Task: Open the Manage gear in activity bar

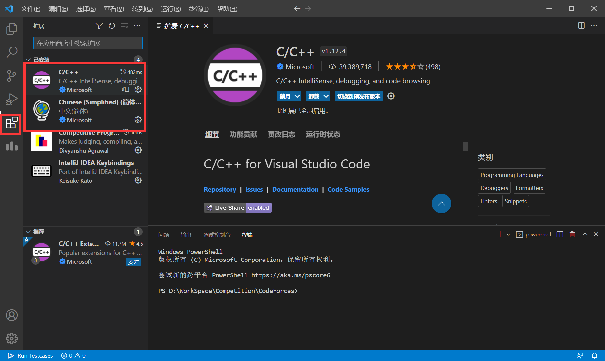Action: 12,339
